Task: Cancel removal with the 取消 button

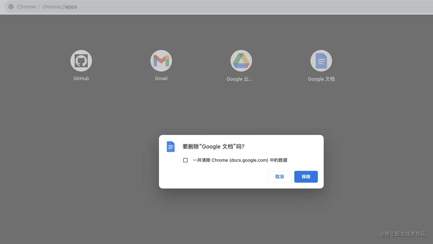Action: click(280, 177)
